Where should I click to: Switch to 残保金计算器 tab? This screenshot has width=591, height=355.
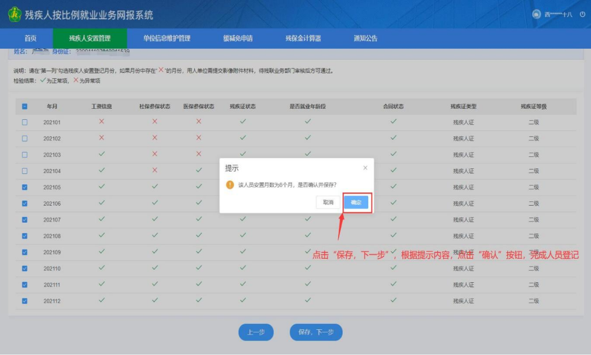(x=303, y=38)
